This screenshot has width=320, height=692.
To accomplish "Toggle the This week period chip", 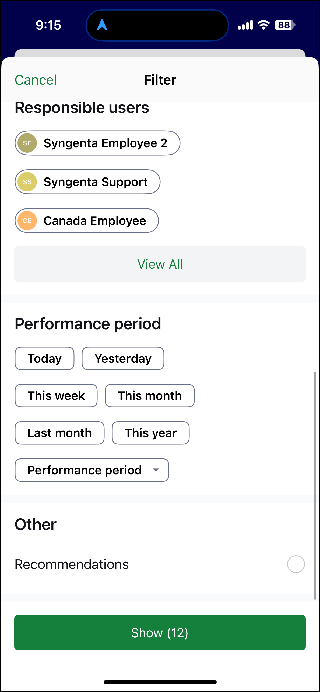I will coord(56,396).
